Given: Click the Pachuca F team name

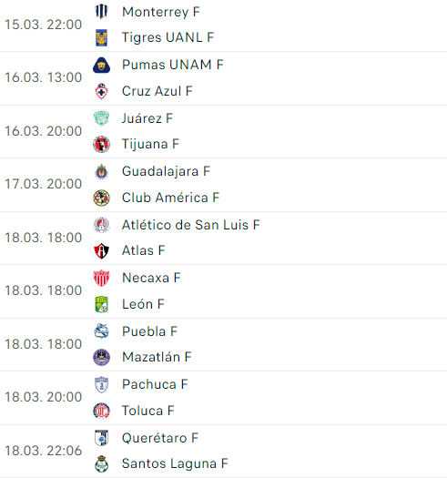Looking at the screenshot, I should pyautogui.click(x=155, y=384).
